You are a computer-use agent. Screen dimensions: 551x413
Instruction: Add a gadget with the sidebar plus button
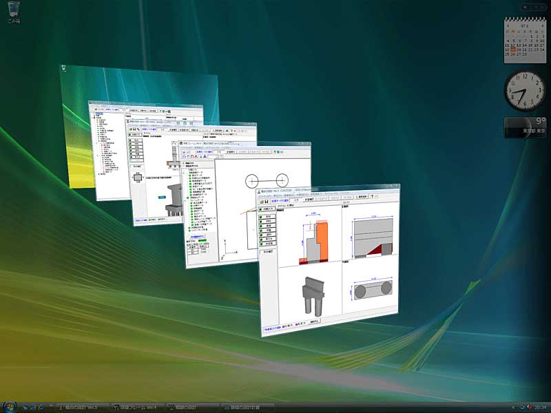tap(525, 7)
